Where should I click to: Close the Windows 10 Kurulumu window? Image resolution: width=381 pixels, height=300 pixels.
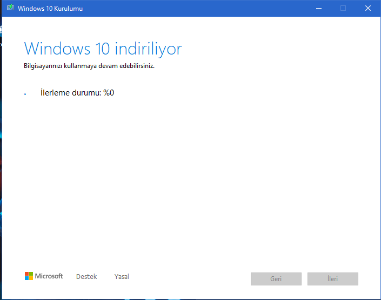(368, 8)
